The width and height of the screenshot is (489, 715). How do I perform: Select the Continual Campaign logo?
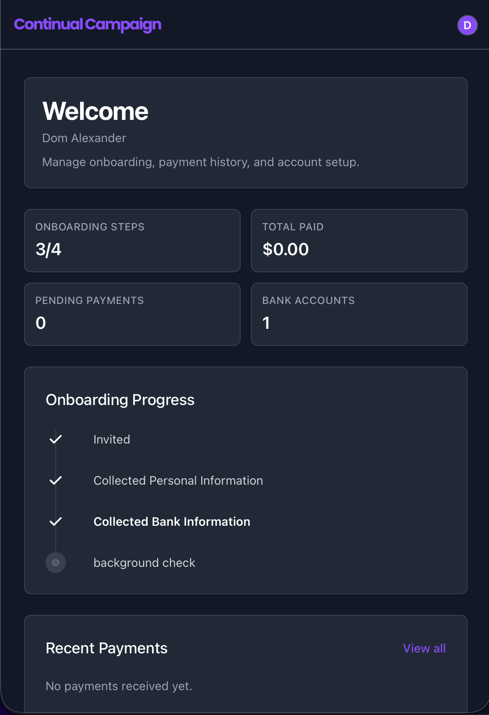coord(88,24)
